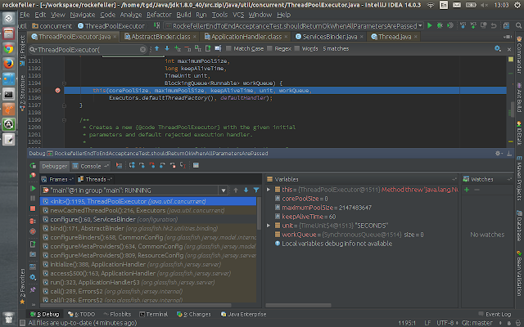Click breakpoint marker on line 1195
The width and height of the screenshot is (524, 327).
point(57,91)
